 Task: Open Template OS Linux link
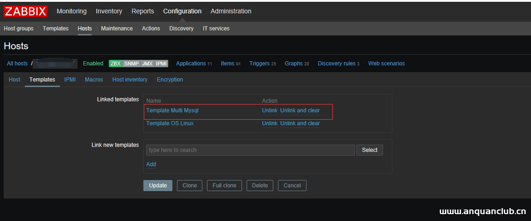tap(170, 123)
